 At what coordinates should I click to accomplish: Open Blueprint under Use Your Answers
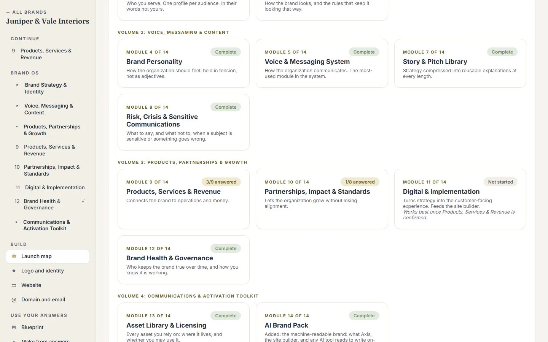pos(48,328)
